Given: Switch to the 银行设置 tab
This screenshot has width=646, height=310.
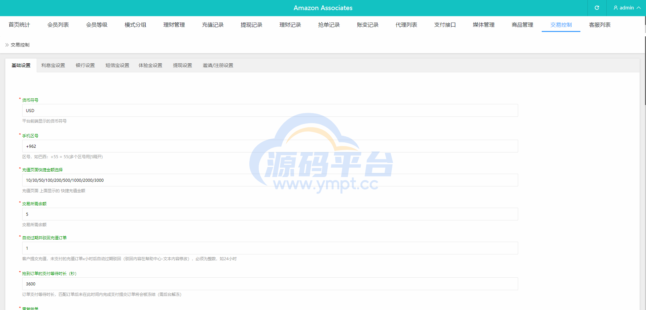Looking at the screenshot, I should (x=85, y=65).
